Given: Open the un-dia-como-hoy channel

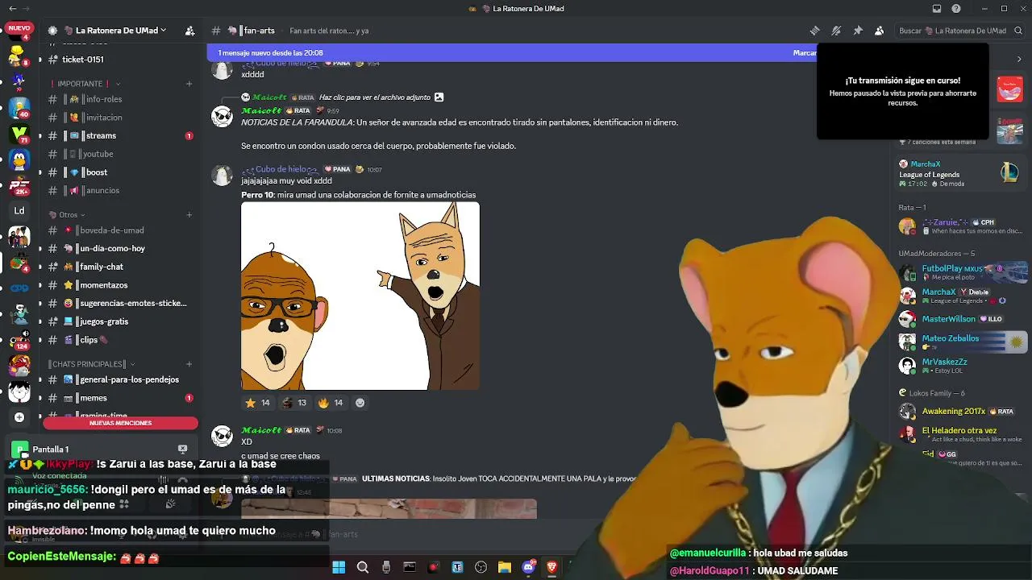Looking at the screenshot, I should (121, 249).
